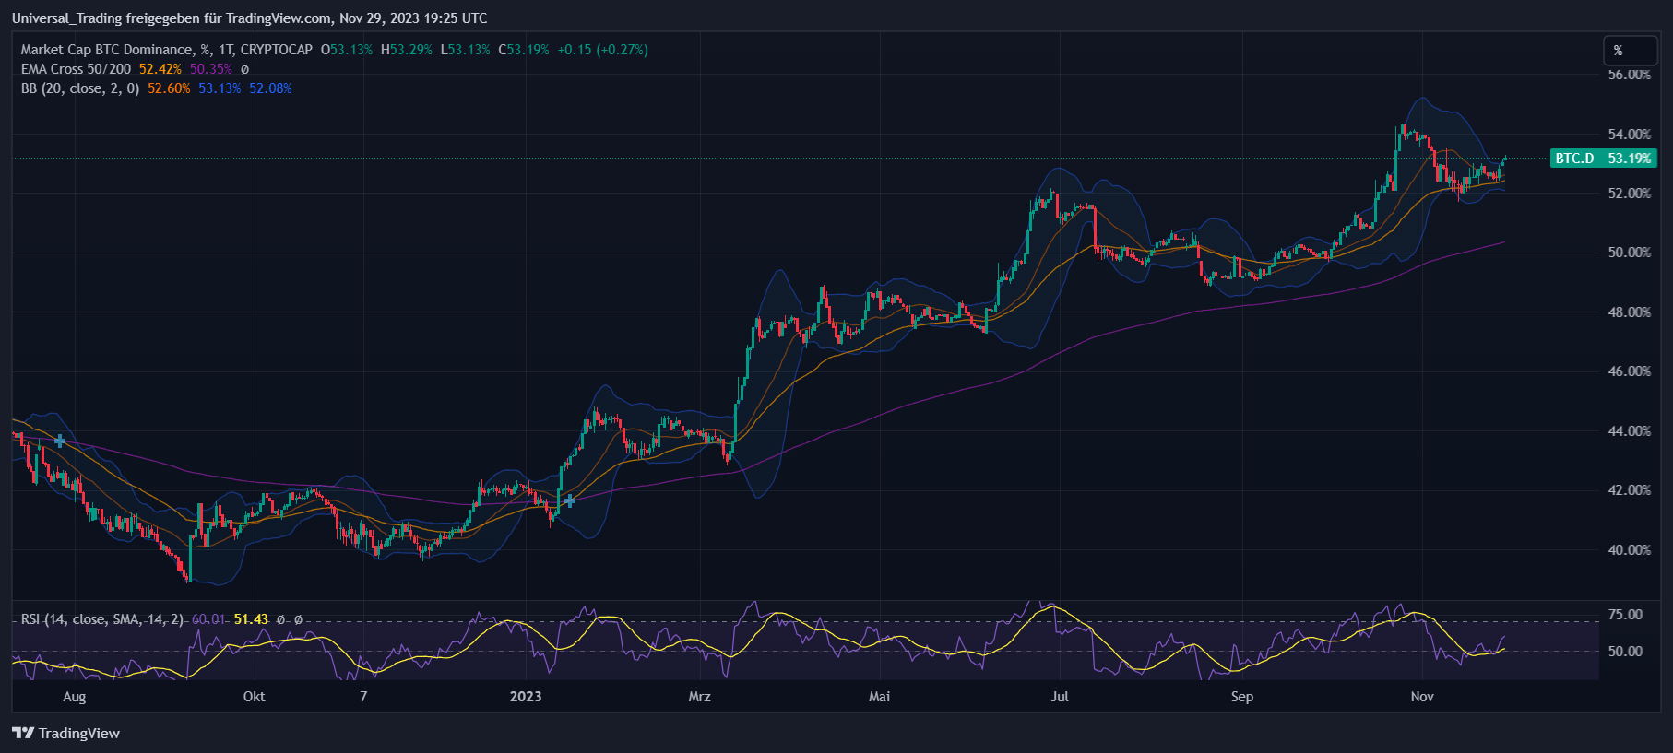
Task: Select the BB (20, close, 2, 0) indicator label
Action: click(80, 88)
